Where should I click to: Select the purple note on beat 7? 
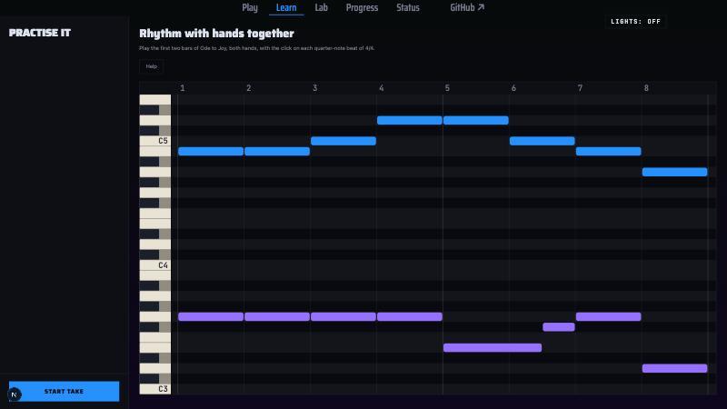pyautogui.click(x=608, y=316)
